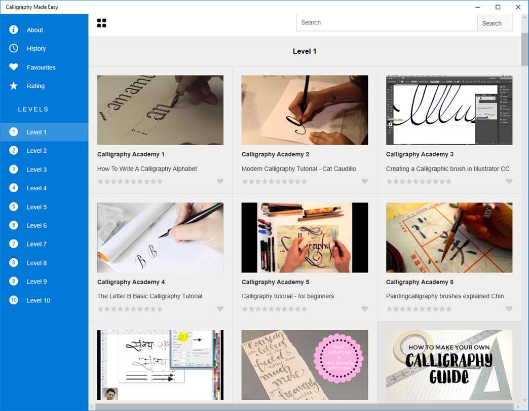Viewport: 529px width, 411px height.
Task: Click the number 6 circle icon
Action: pyautogui.click(x=14, y=225)
